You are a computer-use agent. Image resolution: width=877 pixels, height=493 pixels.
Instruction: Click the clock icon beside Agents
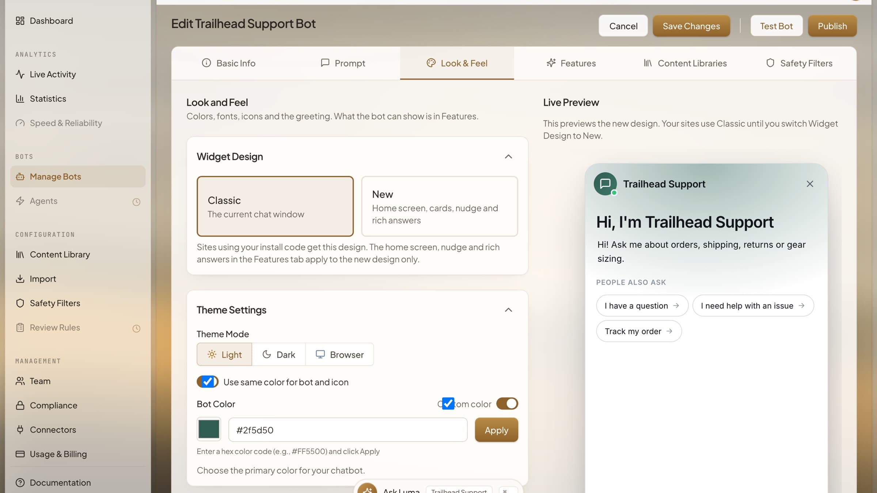(136, 202)
